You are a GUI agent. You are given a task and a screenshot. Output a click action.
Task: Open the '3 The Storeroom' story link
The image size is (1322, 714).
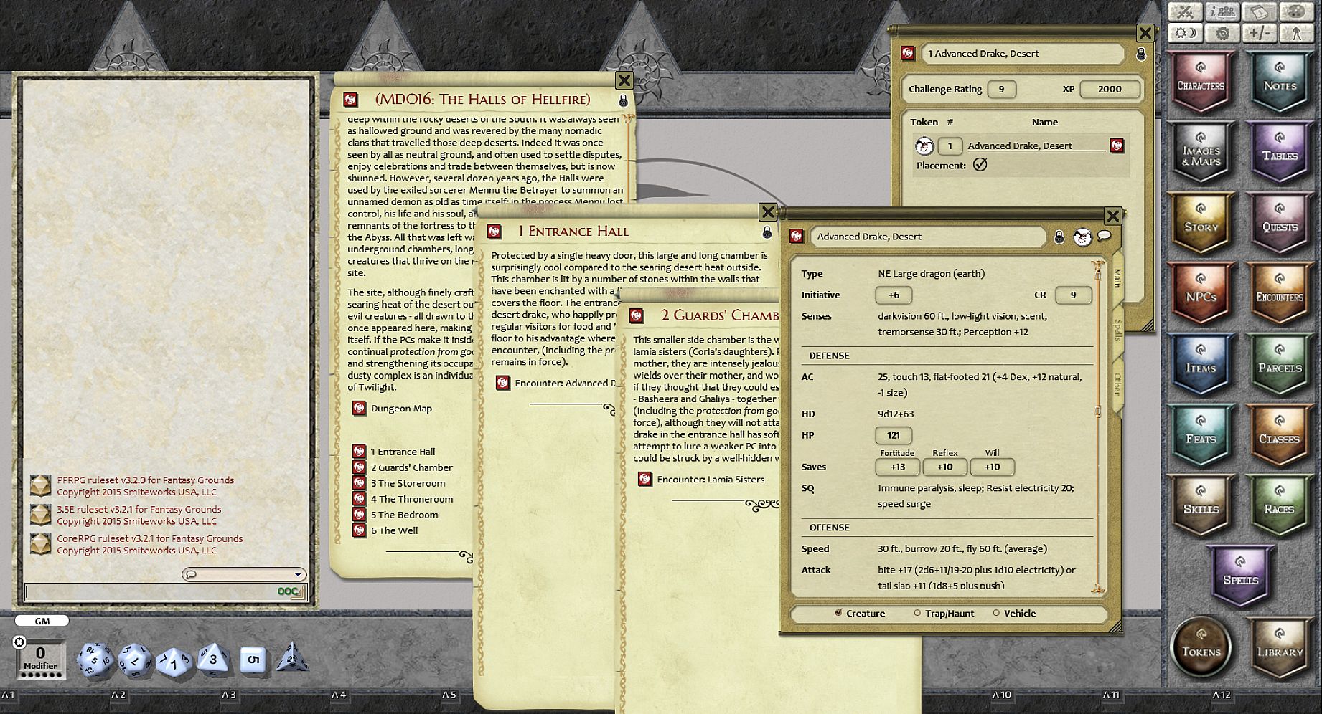click(x=360, y=483)
